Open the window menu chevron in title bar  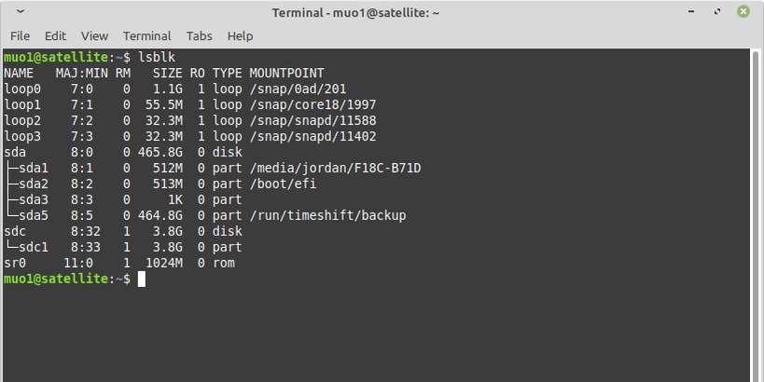point(21,12)
